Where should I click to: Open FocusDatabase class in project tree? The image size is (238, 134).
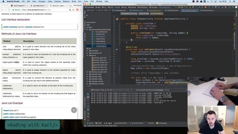pyautogui.click(x=101, y=32)
